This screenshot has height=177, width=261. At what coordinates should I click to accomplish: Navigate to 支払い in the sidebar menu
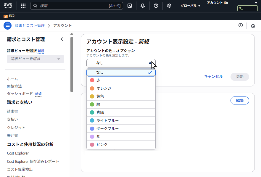pyautogui.click(x=12, y=119)
